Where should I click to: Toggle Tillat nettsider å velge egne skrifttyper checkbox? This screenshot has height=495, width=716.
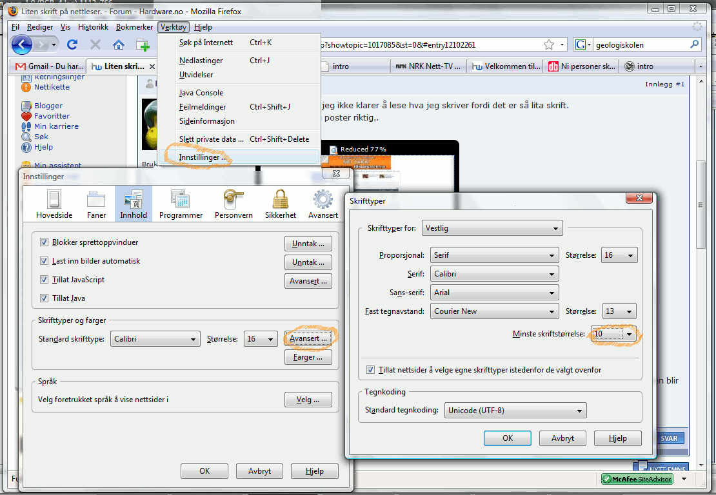370,370
